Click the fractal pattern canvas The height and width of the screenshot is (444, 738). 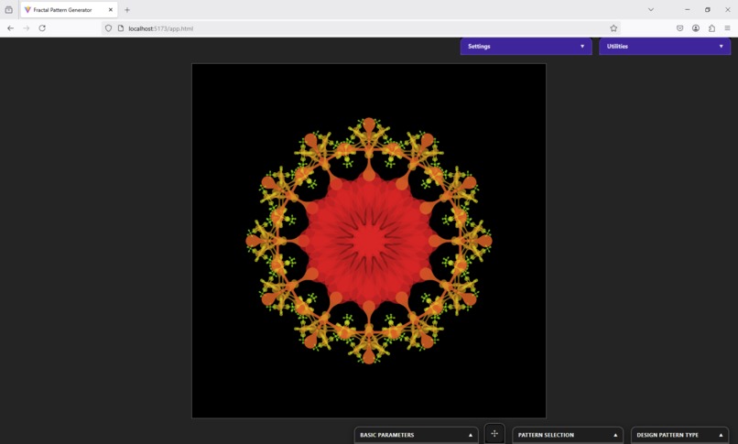point(369,241)
